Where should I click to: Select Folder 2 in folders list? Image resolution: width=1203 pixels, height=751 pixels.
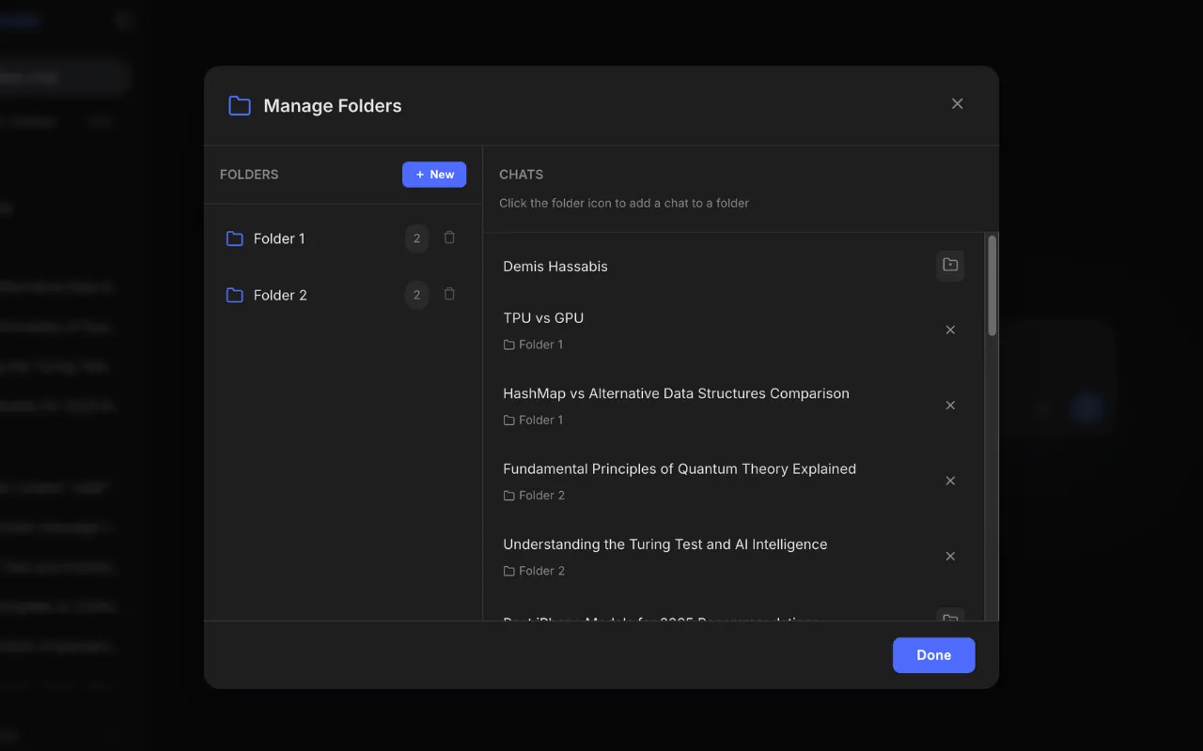(x=280, y=296)
